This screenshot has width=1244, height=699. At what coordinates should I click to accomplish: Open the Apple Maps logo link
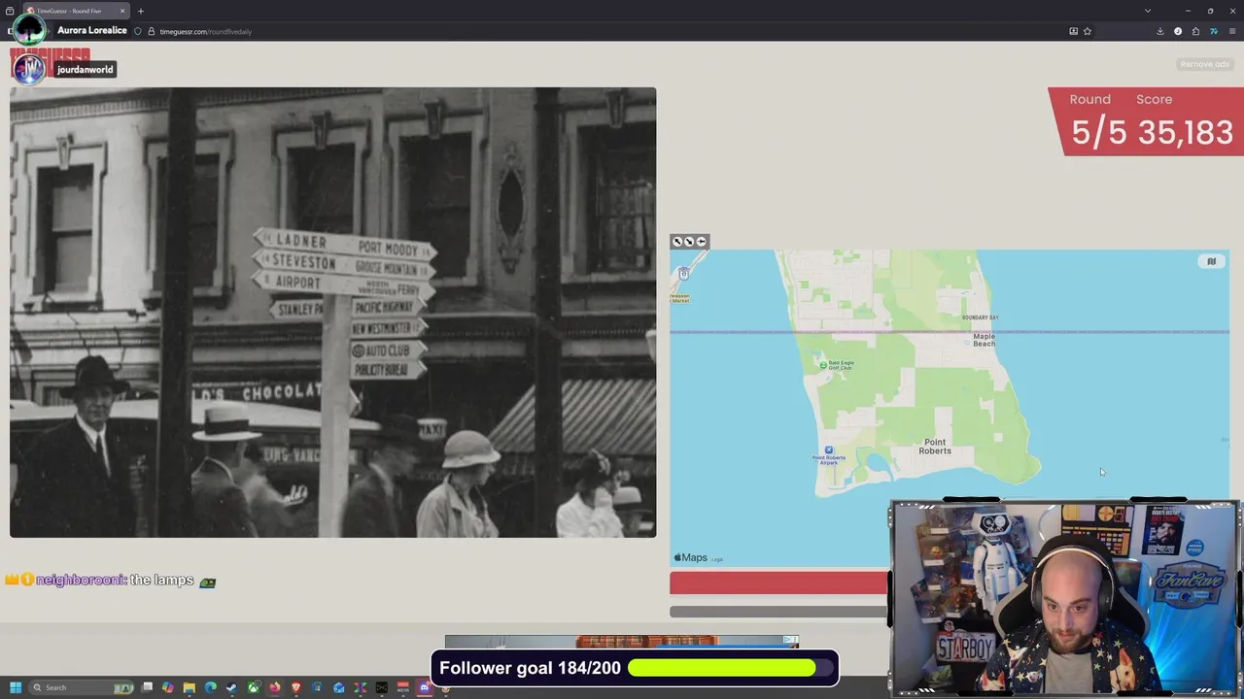pos(691,557)
